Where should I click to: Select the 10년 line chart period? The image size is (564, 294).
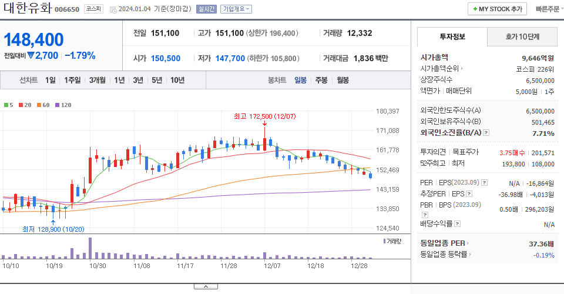point(177,80)
